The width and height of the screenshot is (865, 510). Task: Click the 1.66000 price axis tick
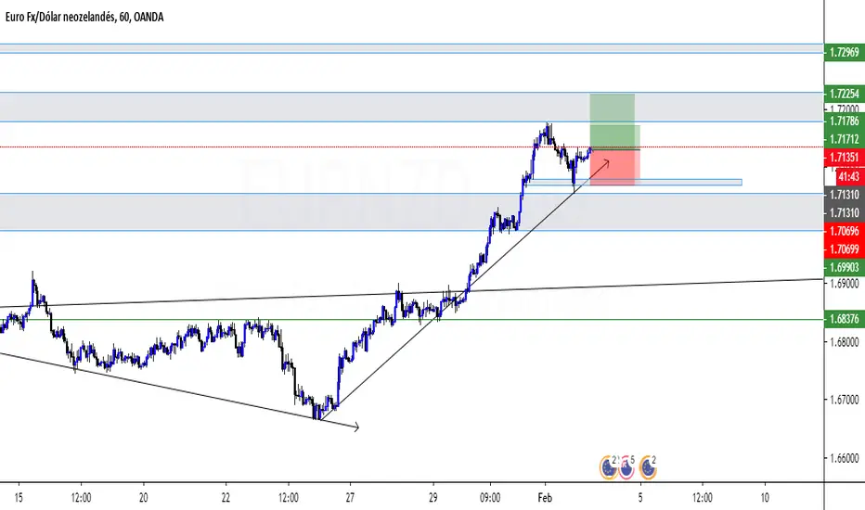844,458
